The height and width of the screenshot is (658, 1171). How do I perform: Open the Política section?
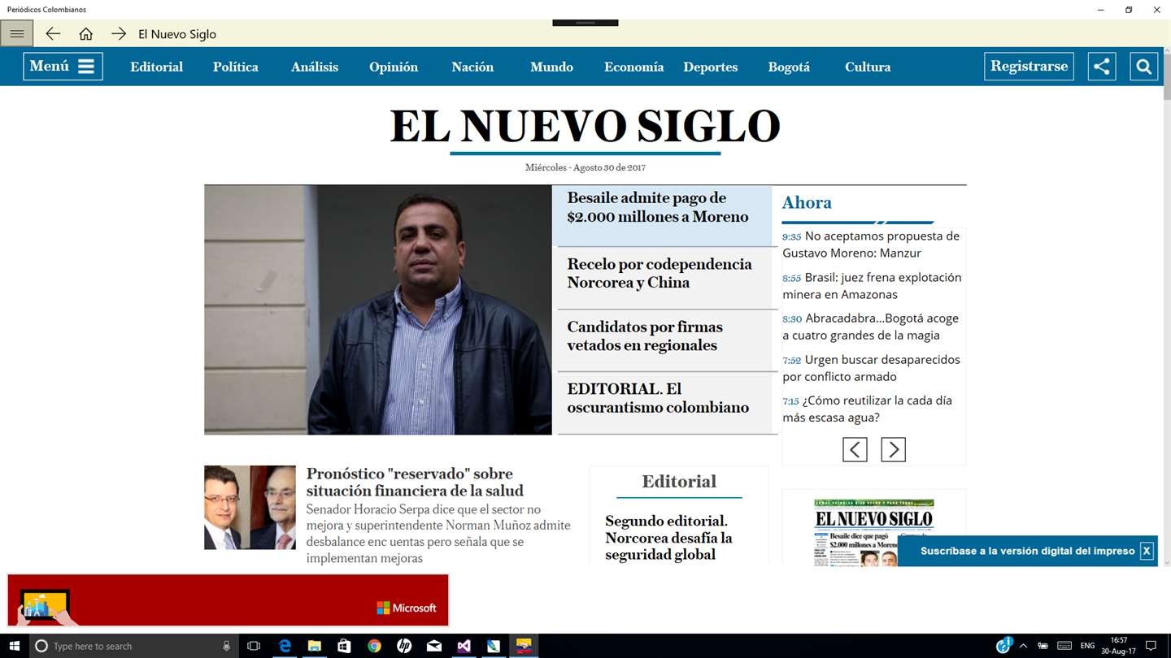coord(236,67)
